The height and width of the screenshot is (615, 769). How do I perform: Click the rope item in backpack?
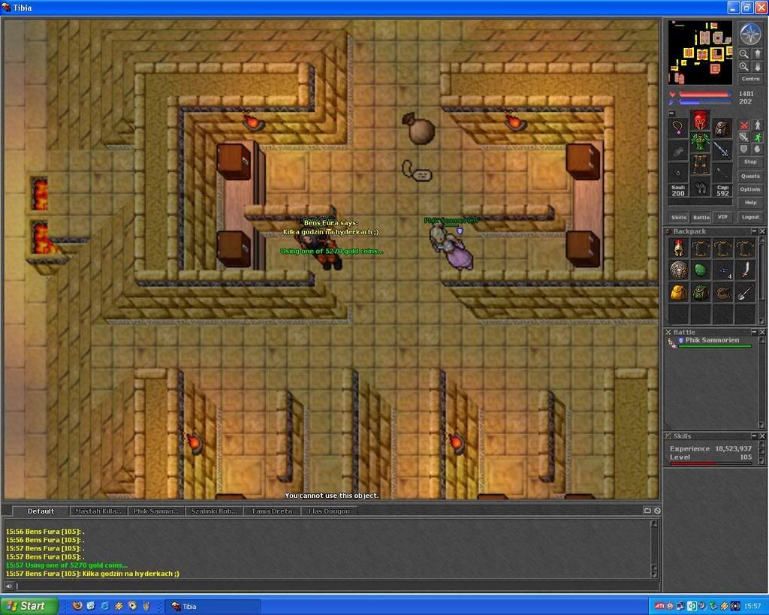pyautogui.click(x=723, y=292)
